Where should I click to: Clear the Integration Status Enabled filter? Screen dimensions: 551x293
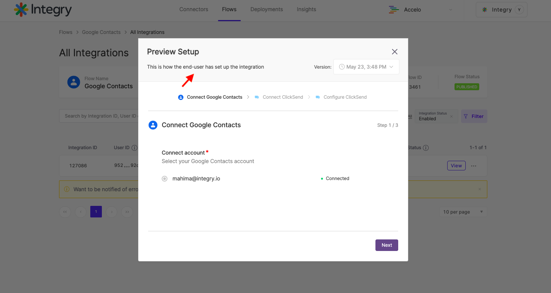pos(451,116)
